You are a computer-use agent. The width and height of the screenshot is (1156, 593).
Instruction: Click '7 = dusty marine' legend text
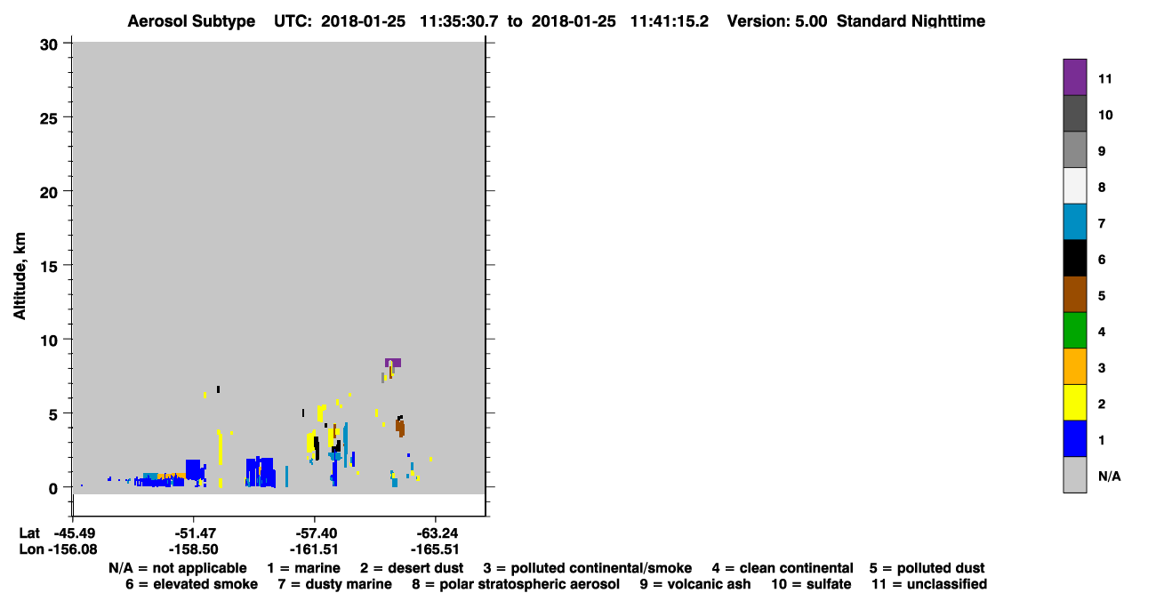(335, 584)
